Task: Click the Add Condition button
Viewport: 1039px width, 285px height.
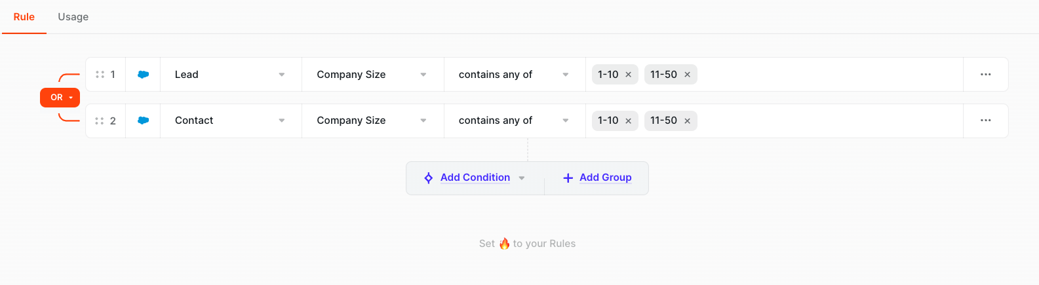Action: (x=475, y=178)
